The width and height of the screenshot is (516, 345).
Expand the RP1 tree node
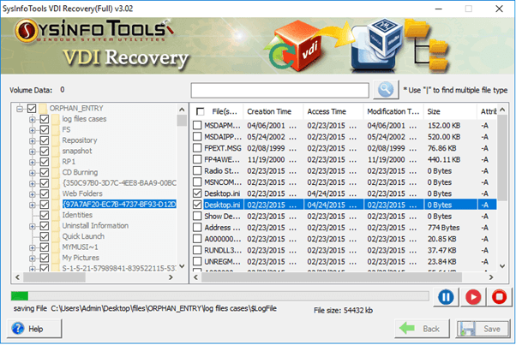(33, 162)
